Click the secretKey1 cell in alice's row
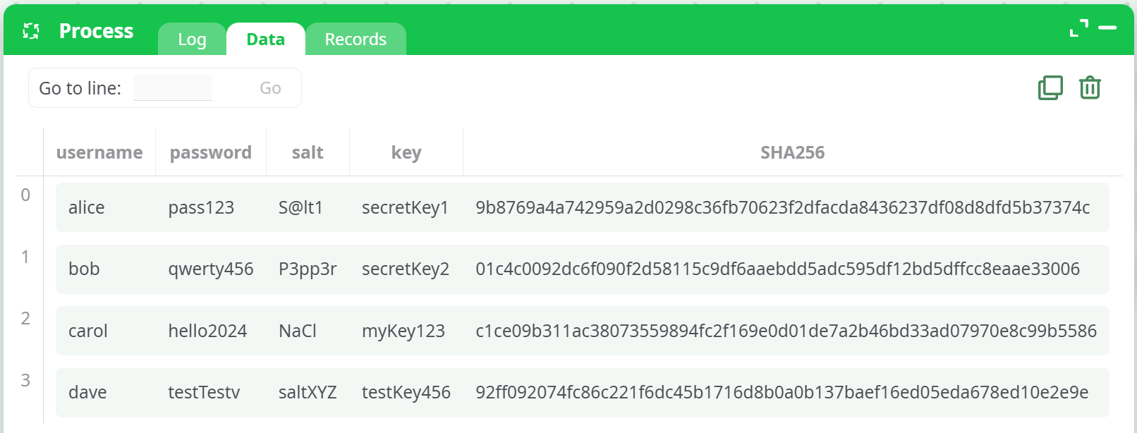 pyautogui.click(x=406, y=207)
